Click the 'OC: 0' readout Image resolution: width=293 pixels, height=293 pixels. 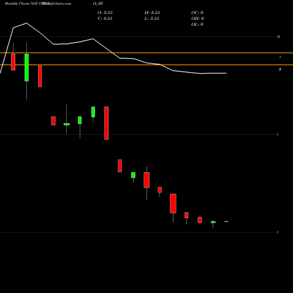(197, 13)
